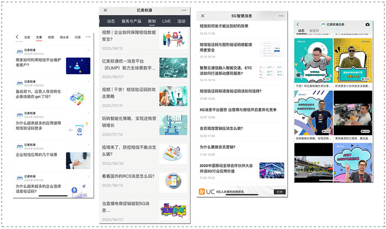The image size is (386, 229).
Task: Open article 商家如何利用短信平台维护老客户
Action: [x=39, y=62]
